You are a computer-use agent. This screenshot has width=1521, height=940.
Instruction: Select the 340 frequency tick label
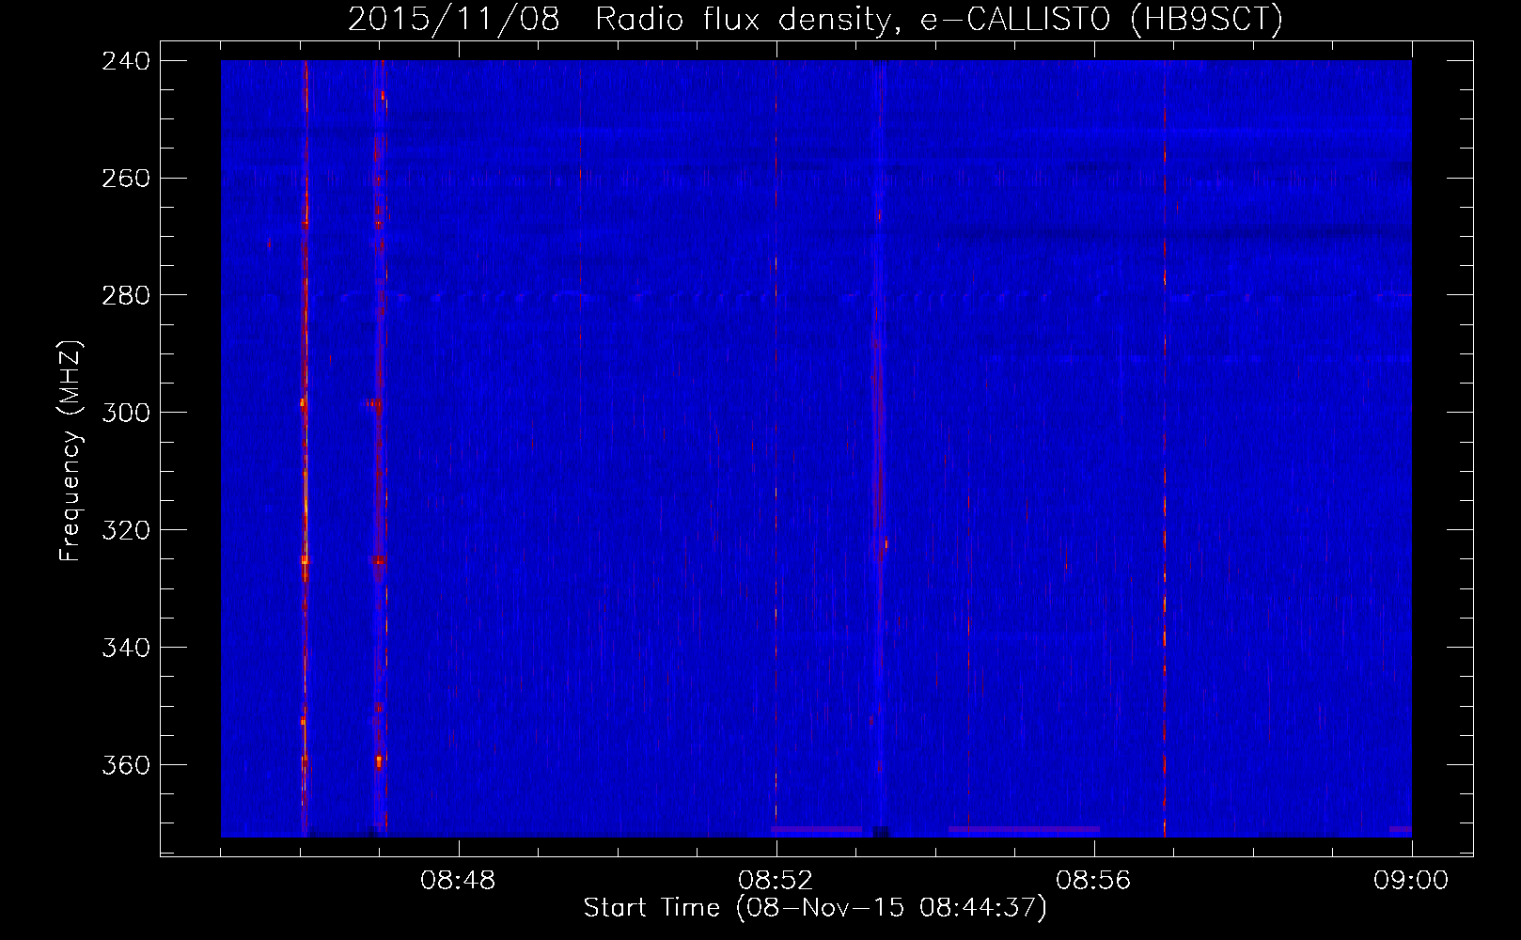(125, 648)
